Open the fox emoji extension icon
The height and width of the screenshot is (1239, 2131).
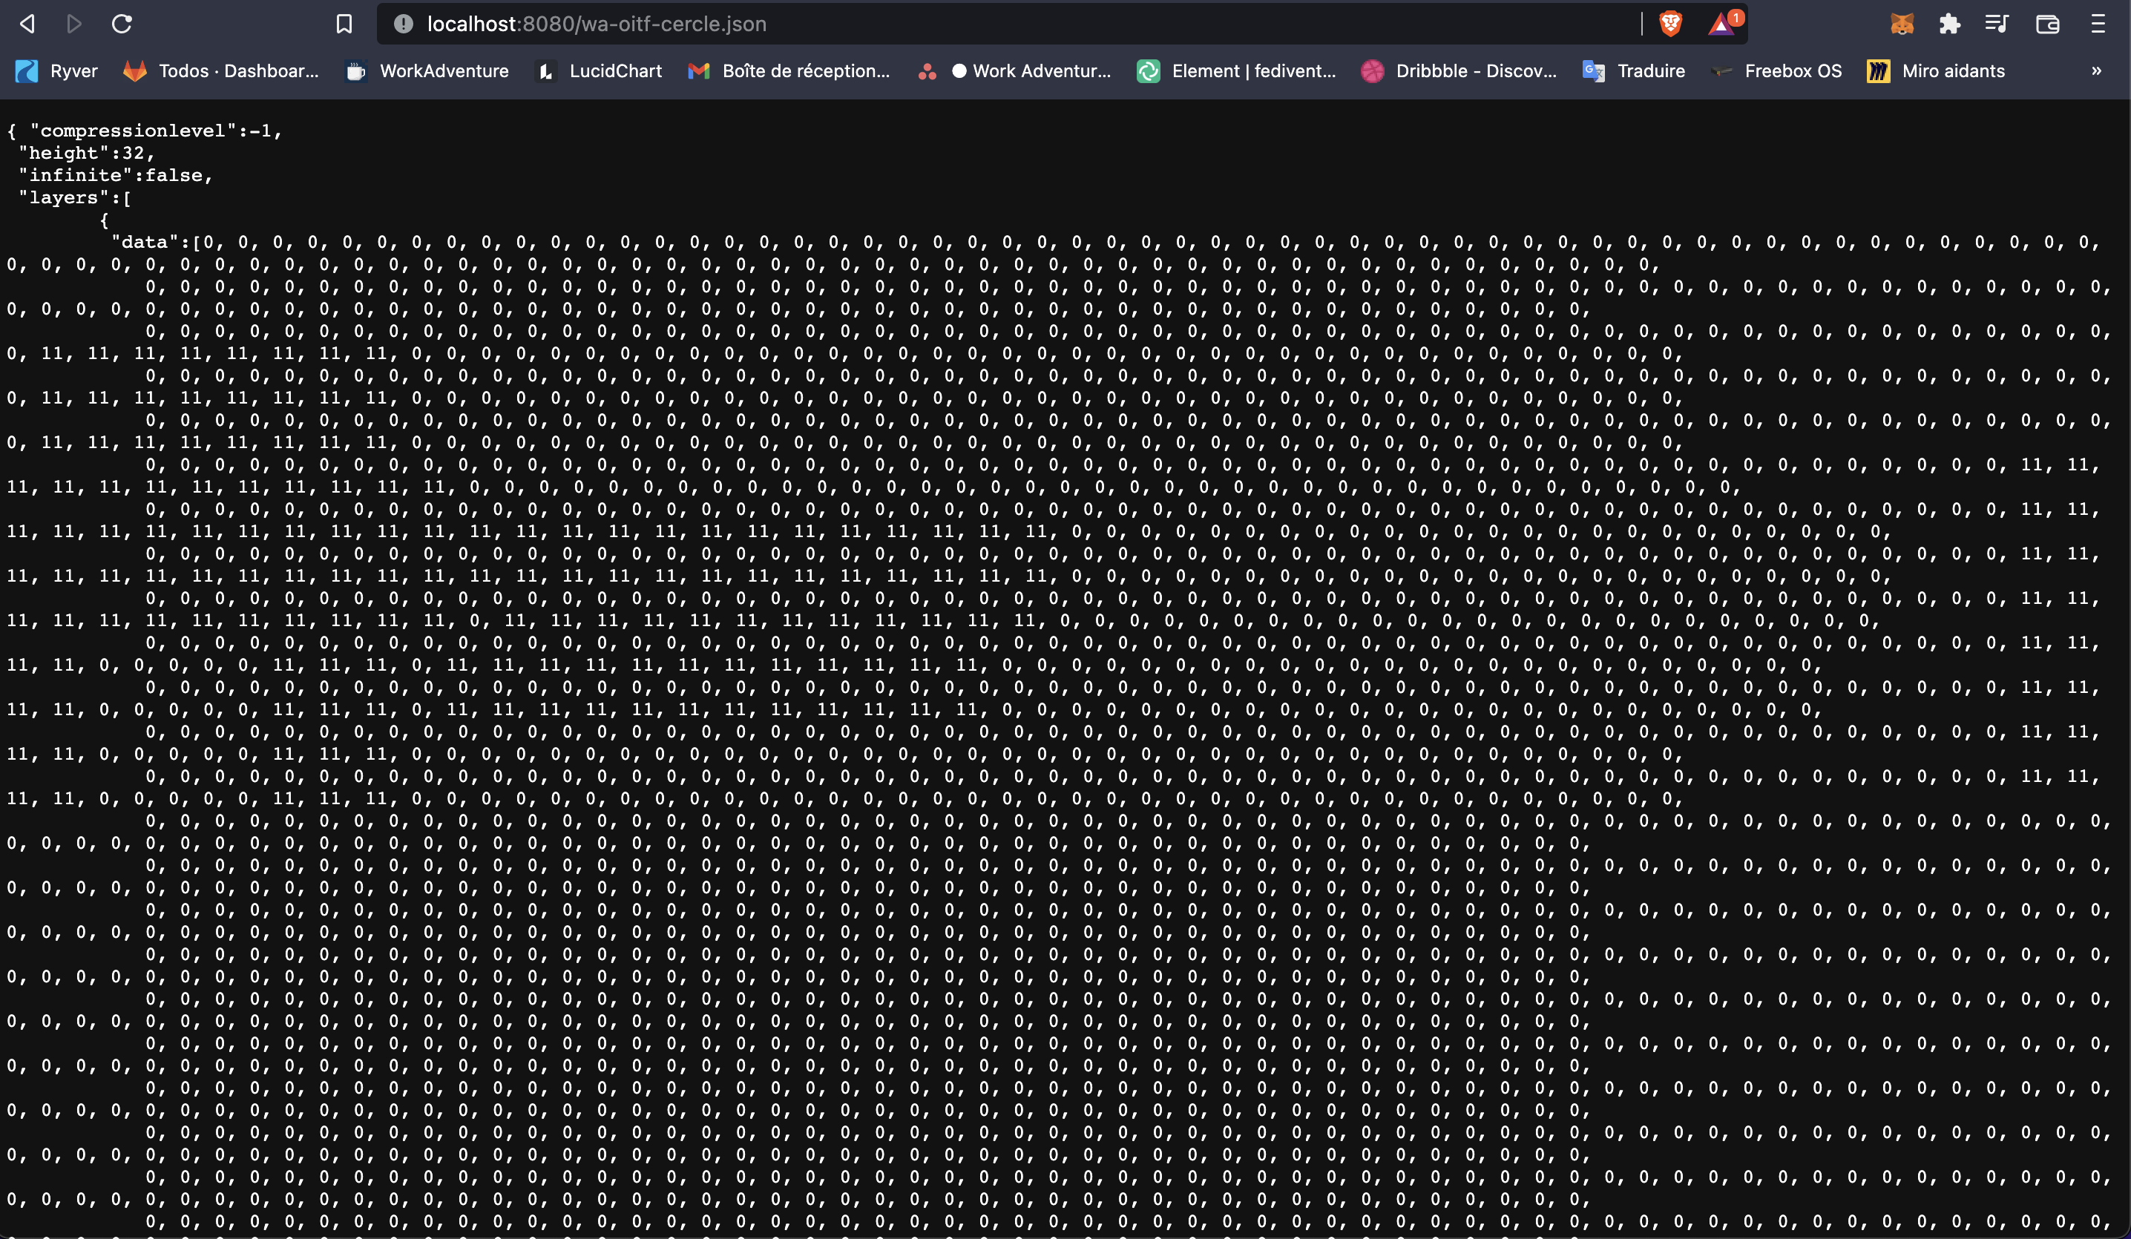coord(1902,24)
